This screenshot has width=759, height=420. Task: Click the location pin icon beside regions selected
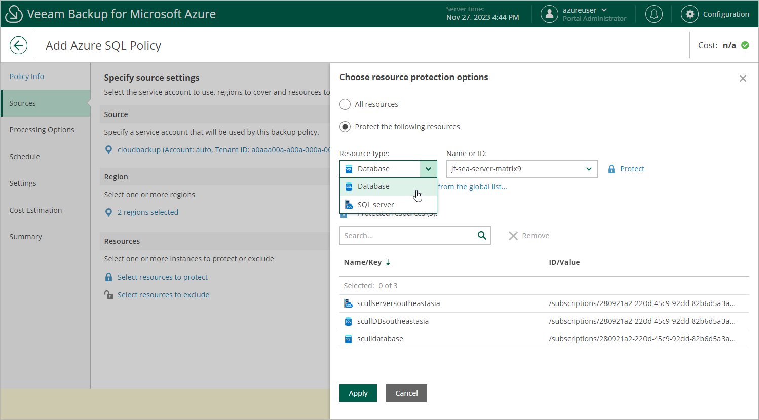tap(108, 212)
